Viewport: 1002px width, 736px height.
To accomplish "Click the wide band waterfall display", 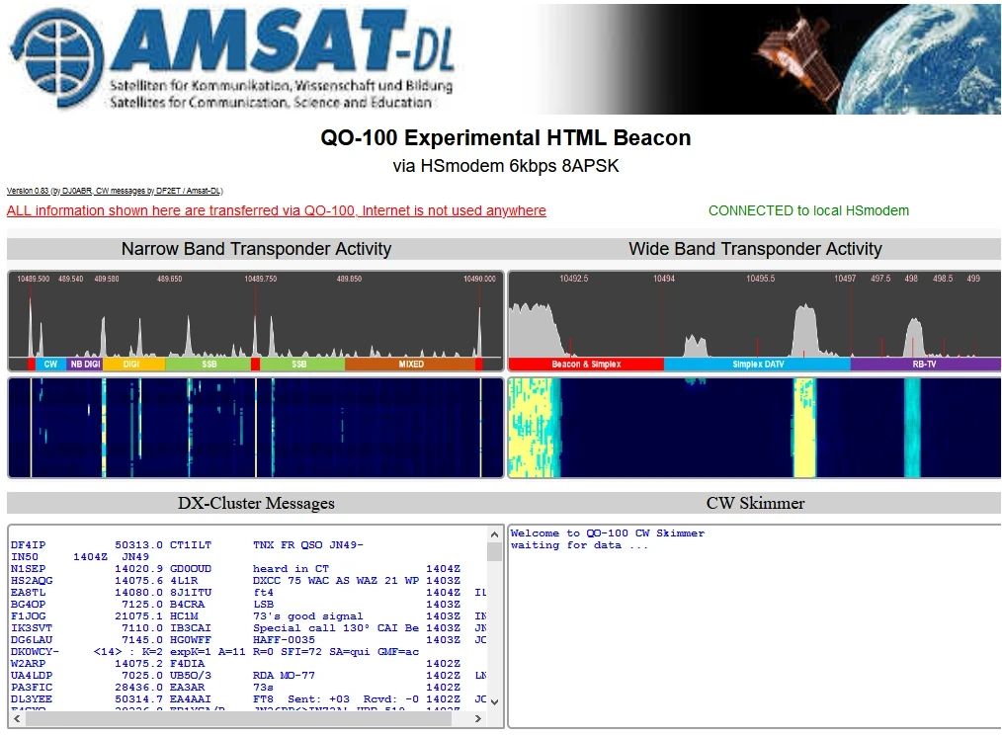I will click(x=754, y=428).
